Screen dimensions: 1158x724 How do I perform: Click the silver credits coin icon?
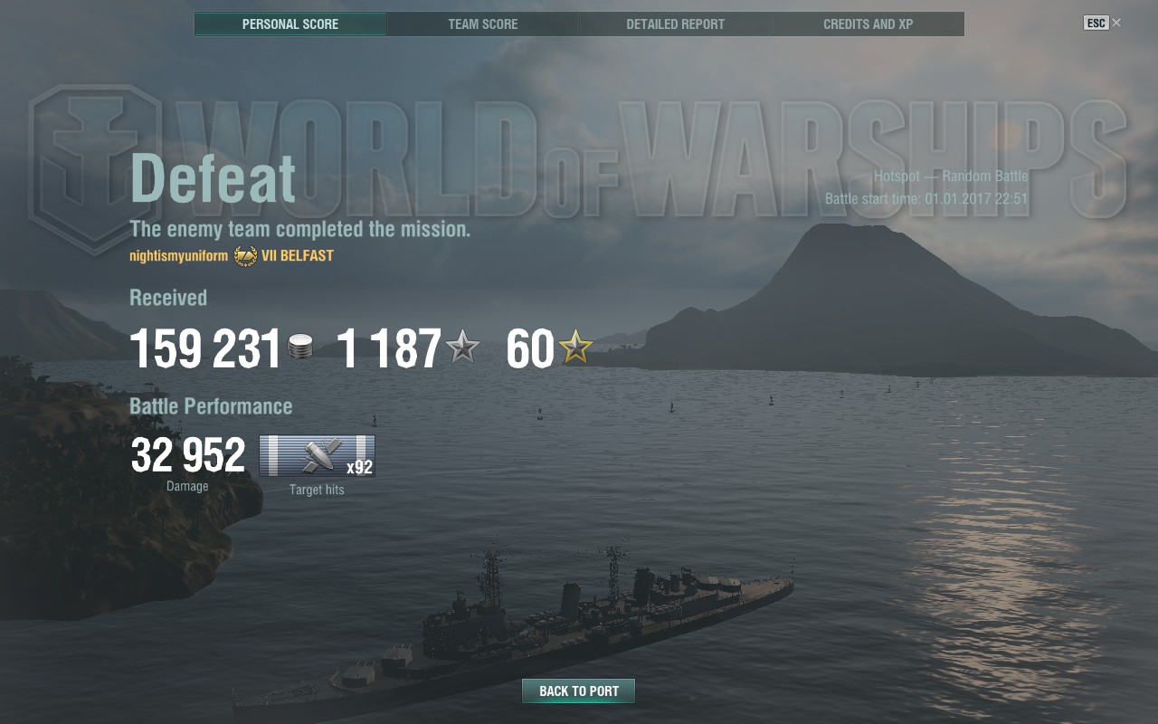[x=300, y=348]
